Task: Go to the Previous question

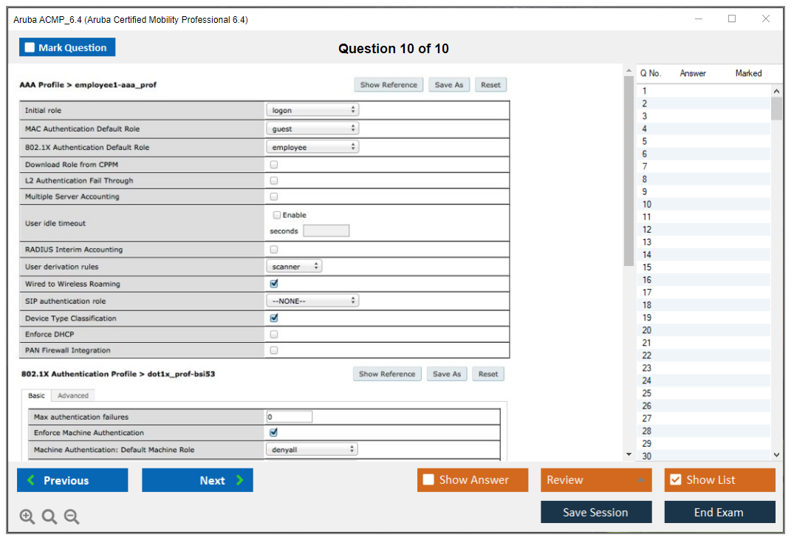Action: (72, 480)
